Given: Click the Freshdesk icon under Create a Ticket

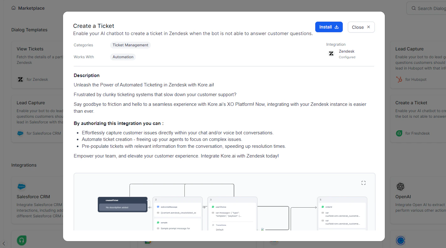Looking at the screenshot, I should click(x=399, y=133).
